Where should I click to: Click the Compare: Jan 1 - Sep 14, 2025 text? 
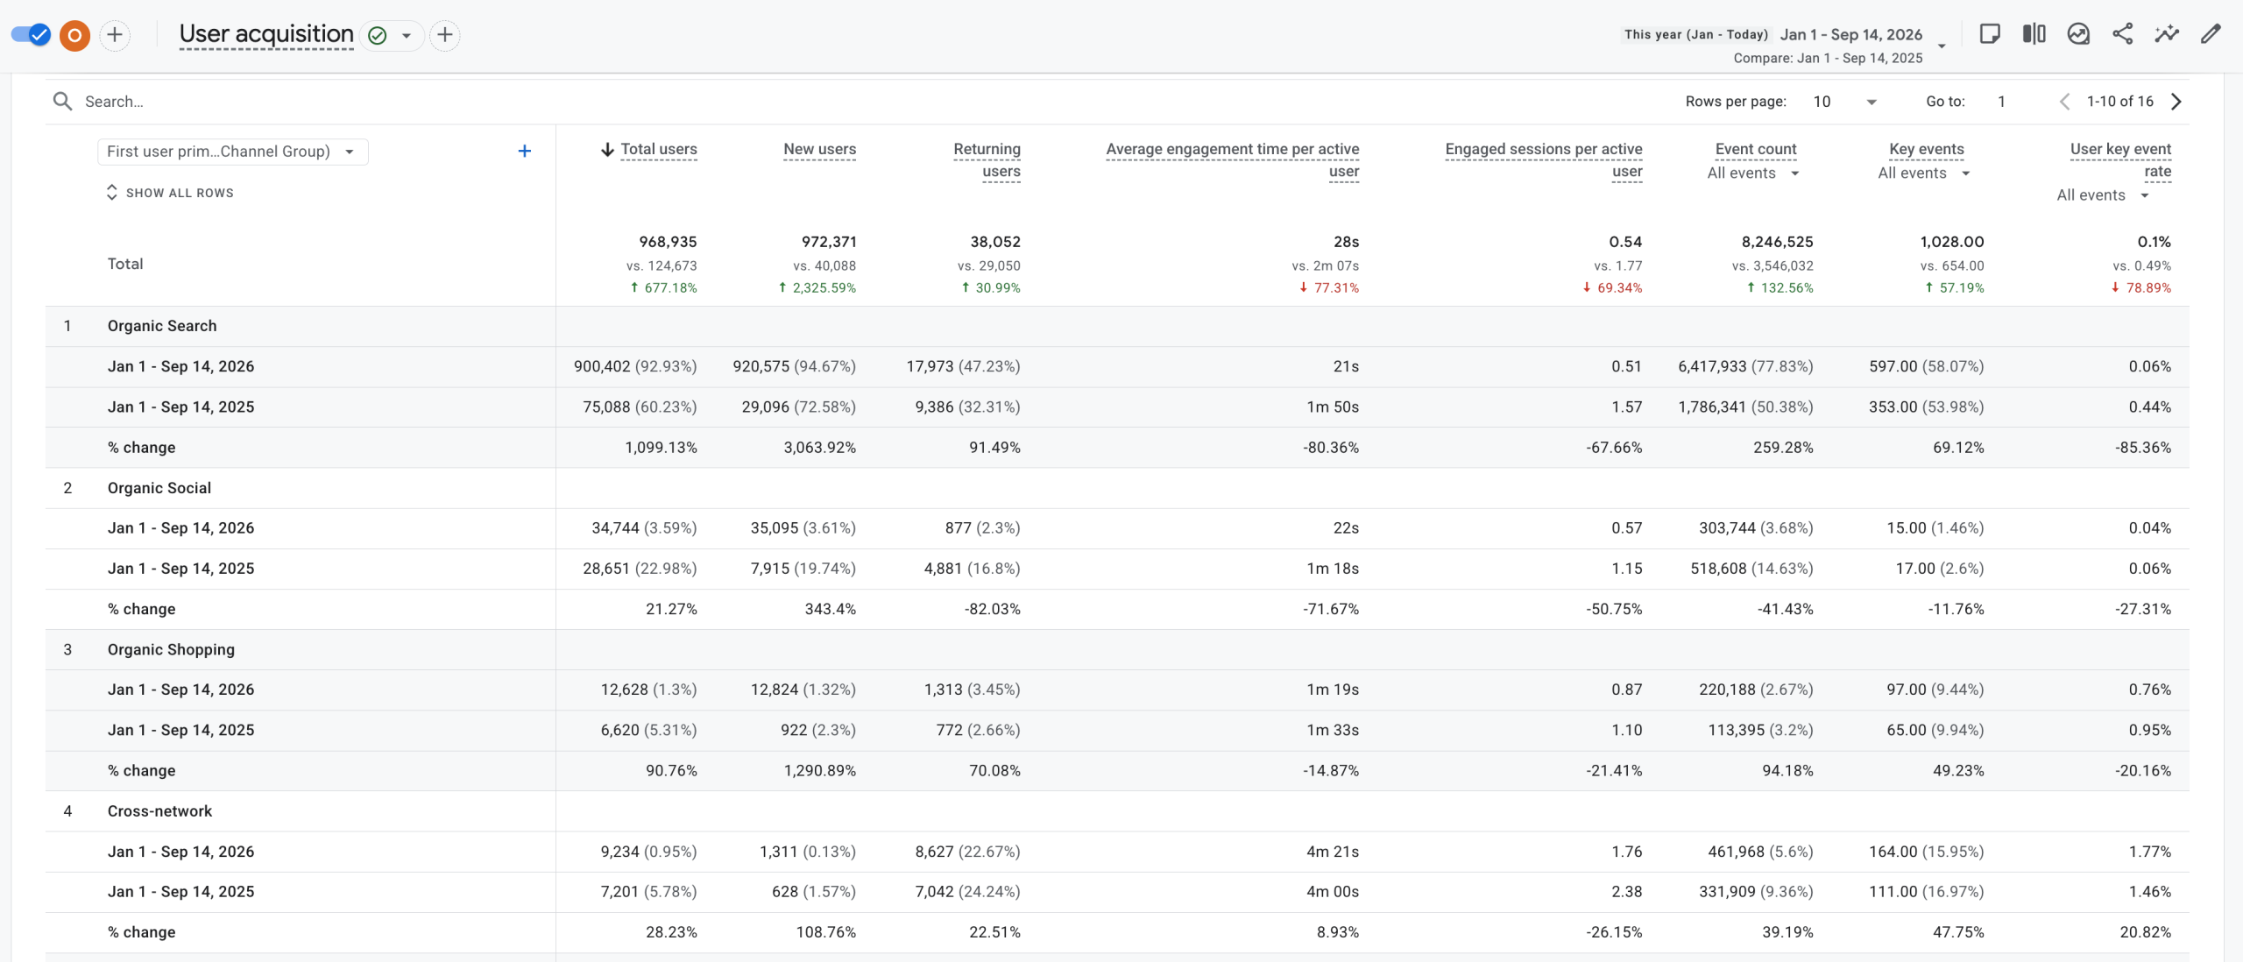click(1828, 58)
